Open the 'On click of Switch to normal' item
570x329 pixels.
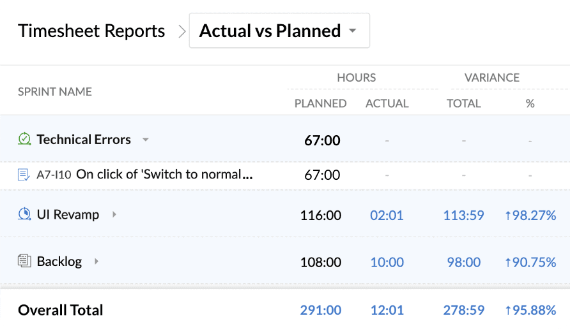[x=164, y=175]
